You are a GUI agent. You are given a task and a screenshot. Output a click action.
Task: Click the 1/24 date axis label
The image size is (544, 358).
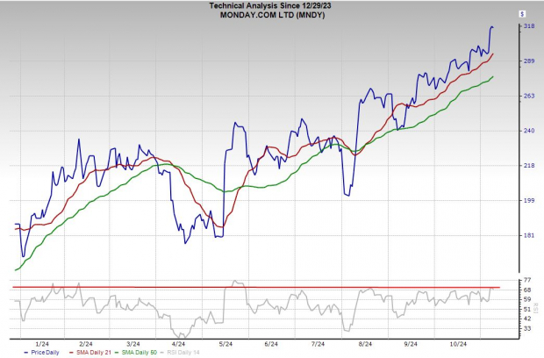[x=42, y=344]
